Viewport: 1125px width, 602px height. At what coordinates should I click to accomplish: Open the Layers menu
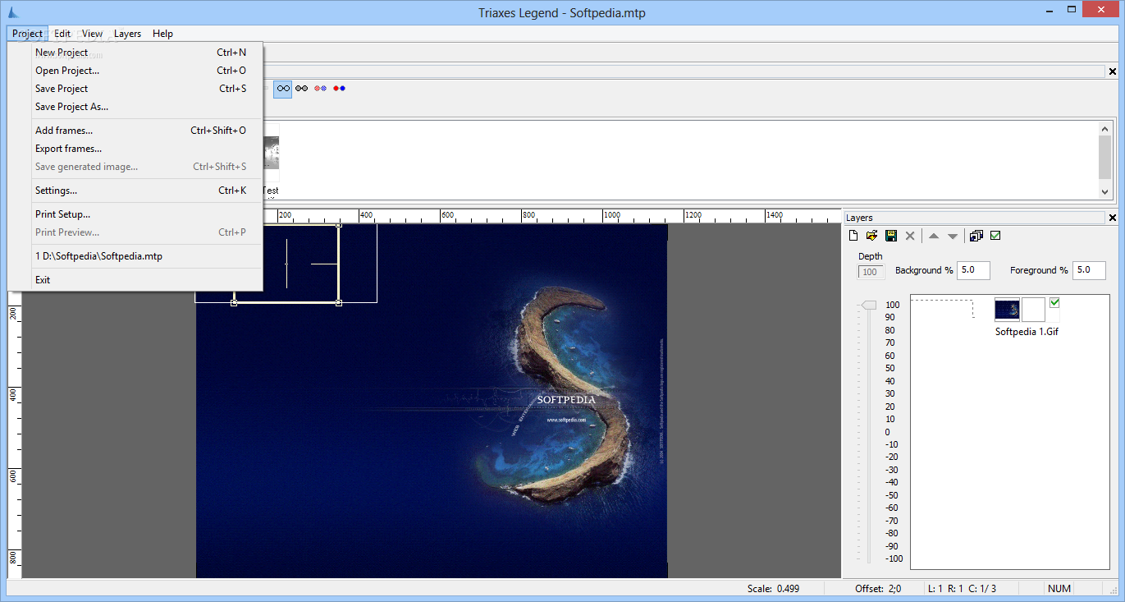127,34
